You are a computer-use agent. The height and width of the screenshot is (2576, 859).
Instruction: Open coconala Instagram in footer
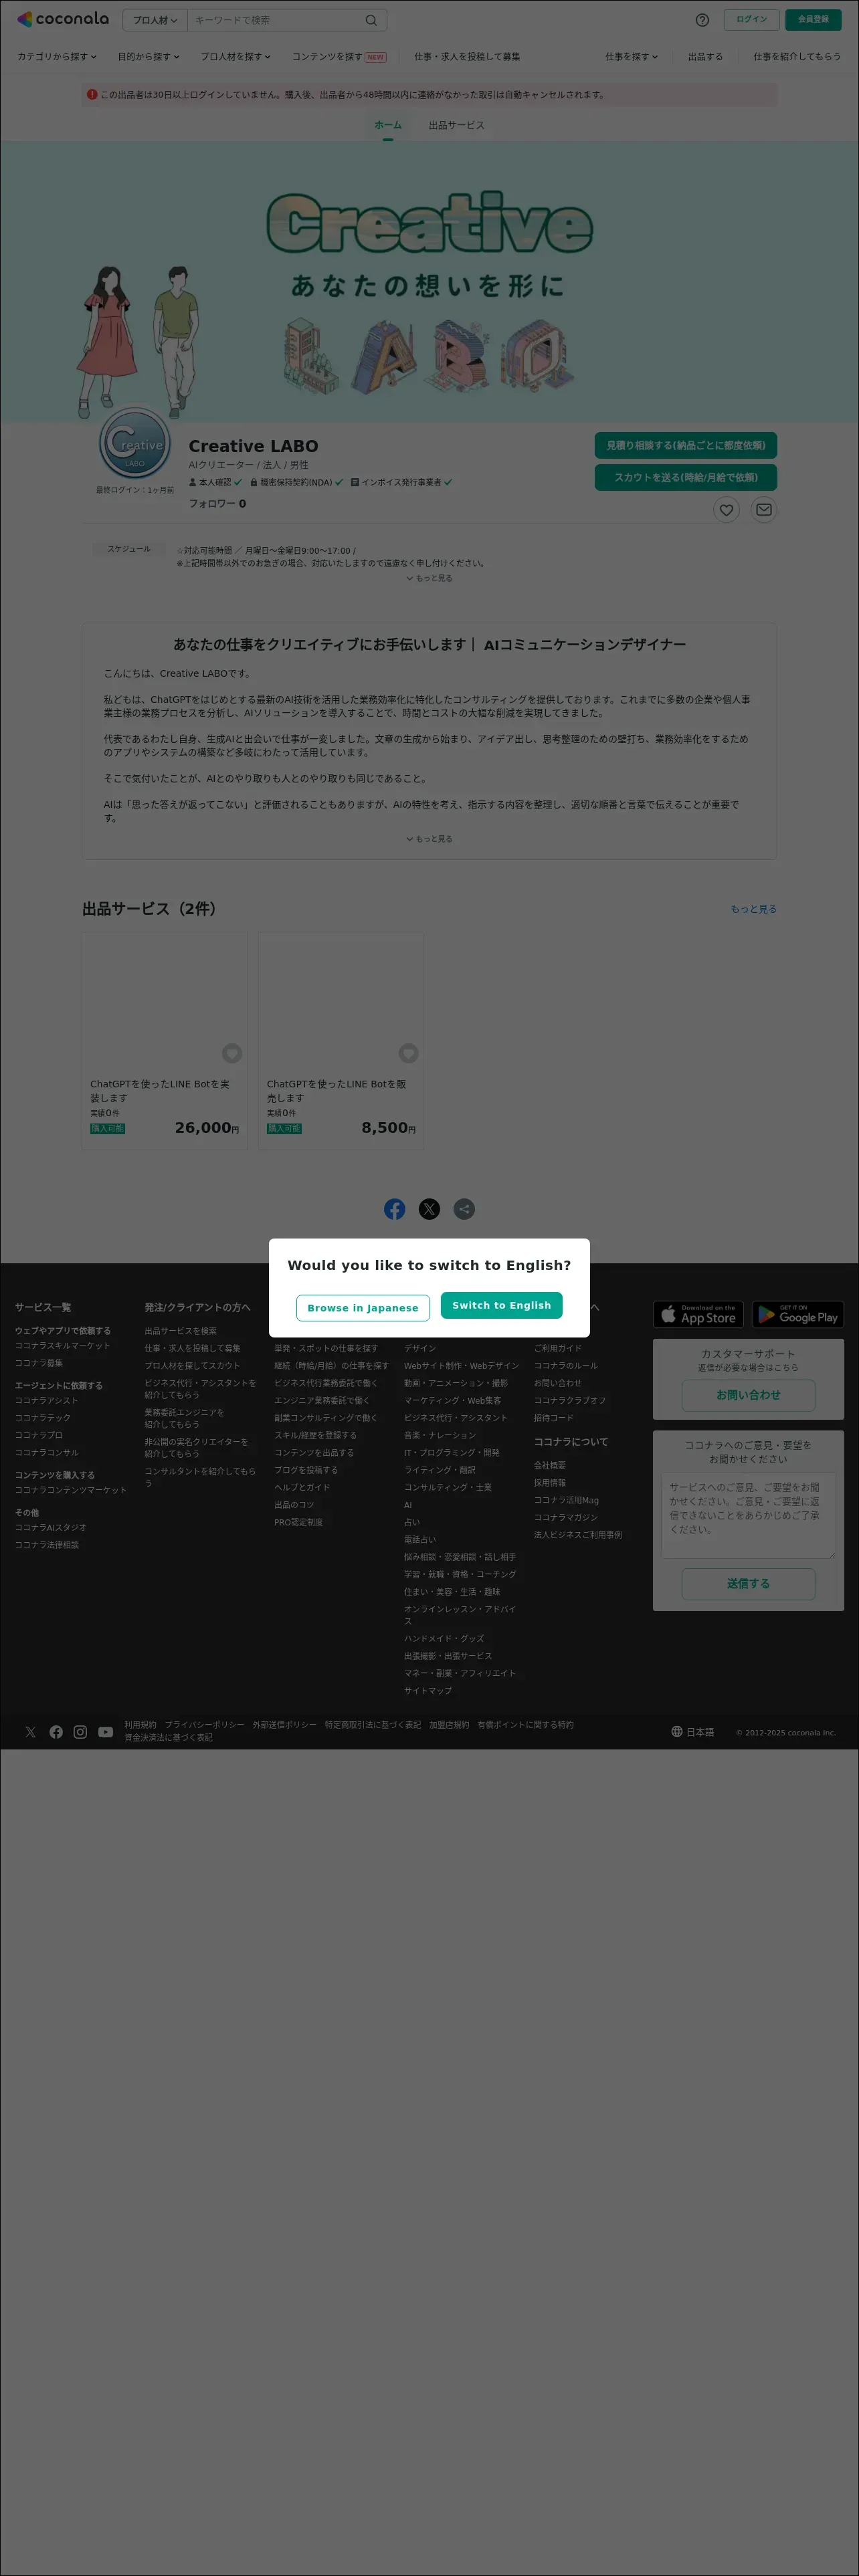(x=80, y=1732)
